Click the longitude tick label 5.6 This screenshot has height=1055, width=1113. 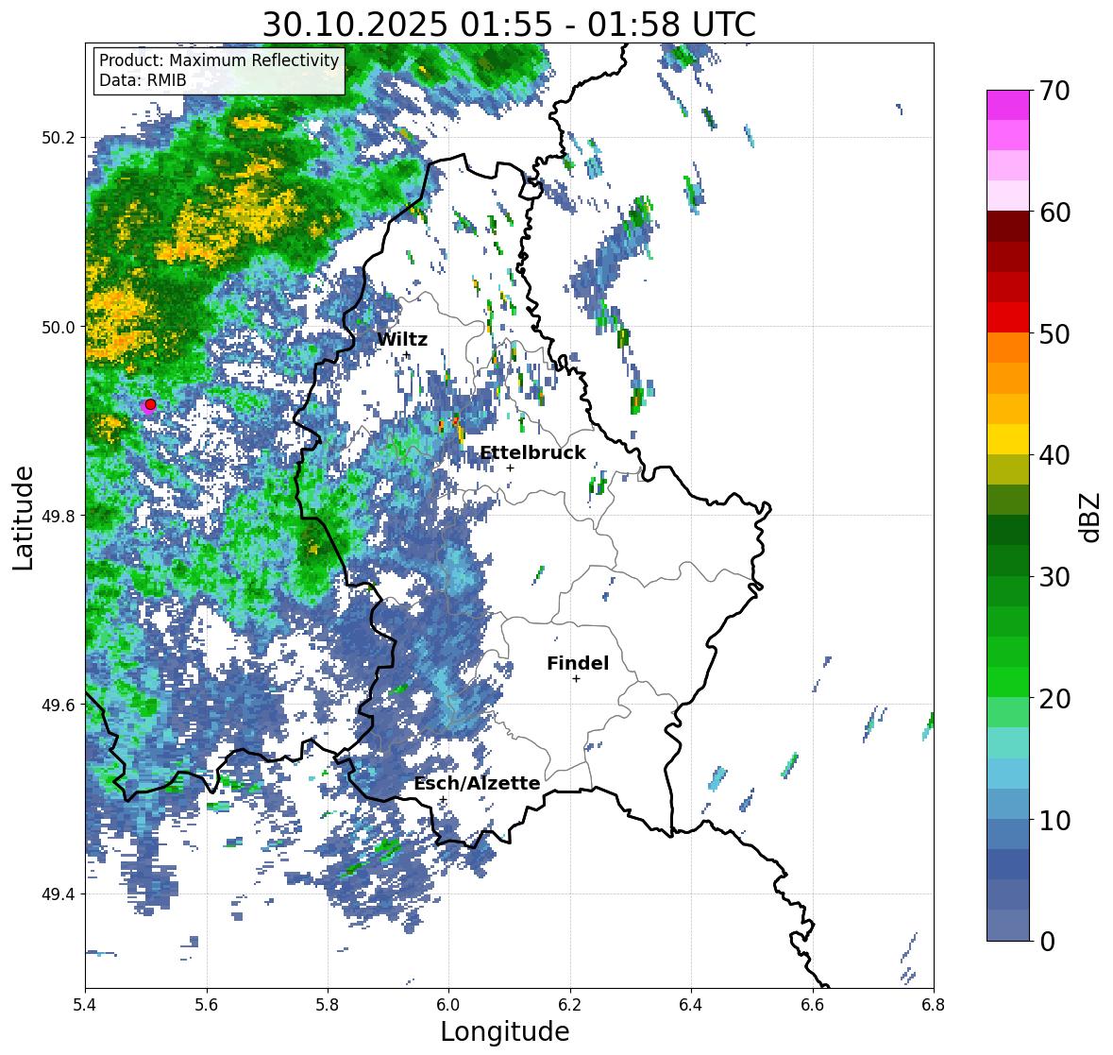207,1005
